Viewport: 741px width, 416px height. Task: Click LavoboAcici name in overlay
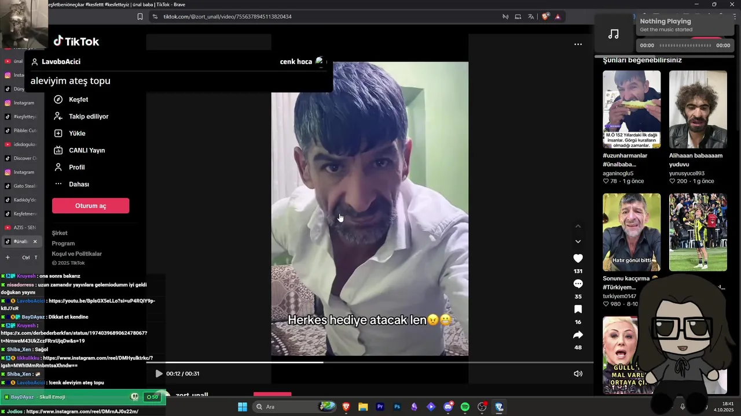pos(61,61)
